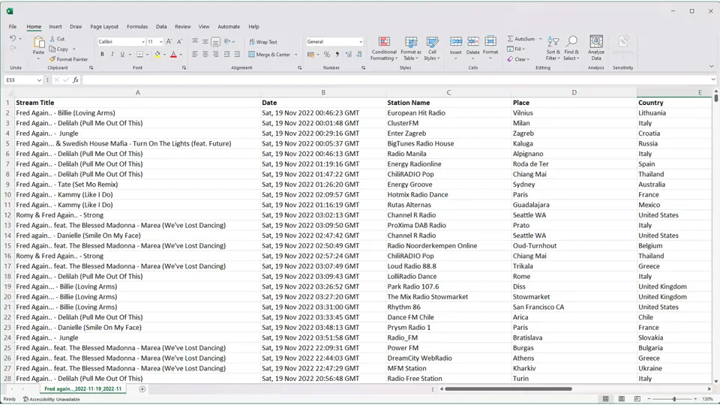
Task: Open the font size dropdown
Action: tap(160, 42)
